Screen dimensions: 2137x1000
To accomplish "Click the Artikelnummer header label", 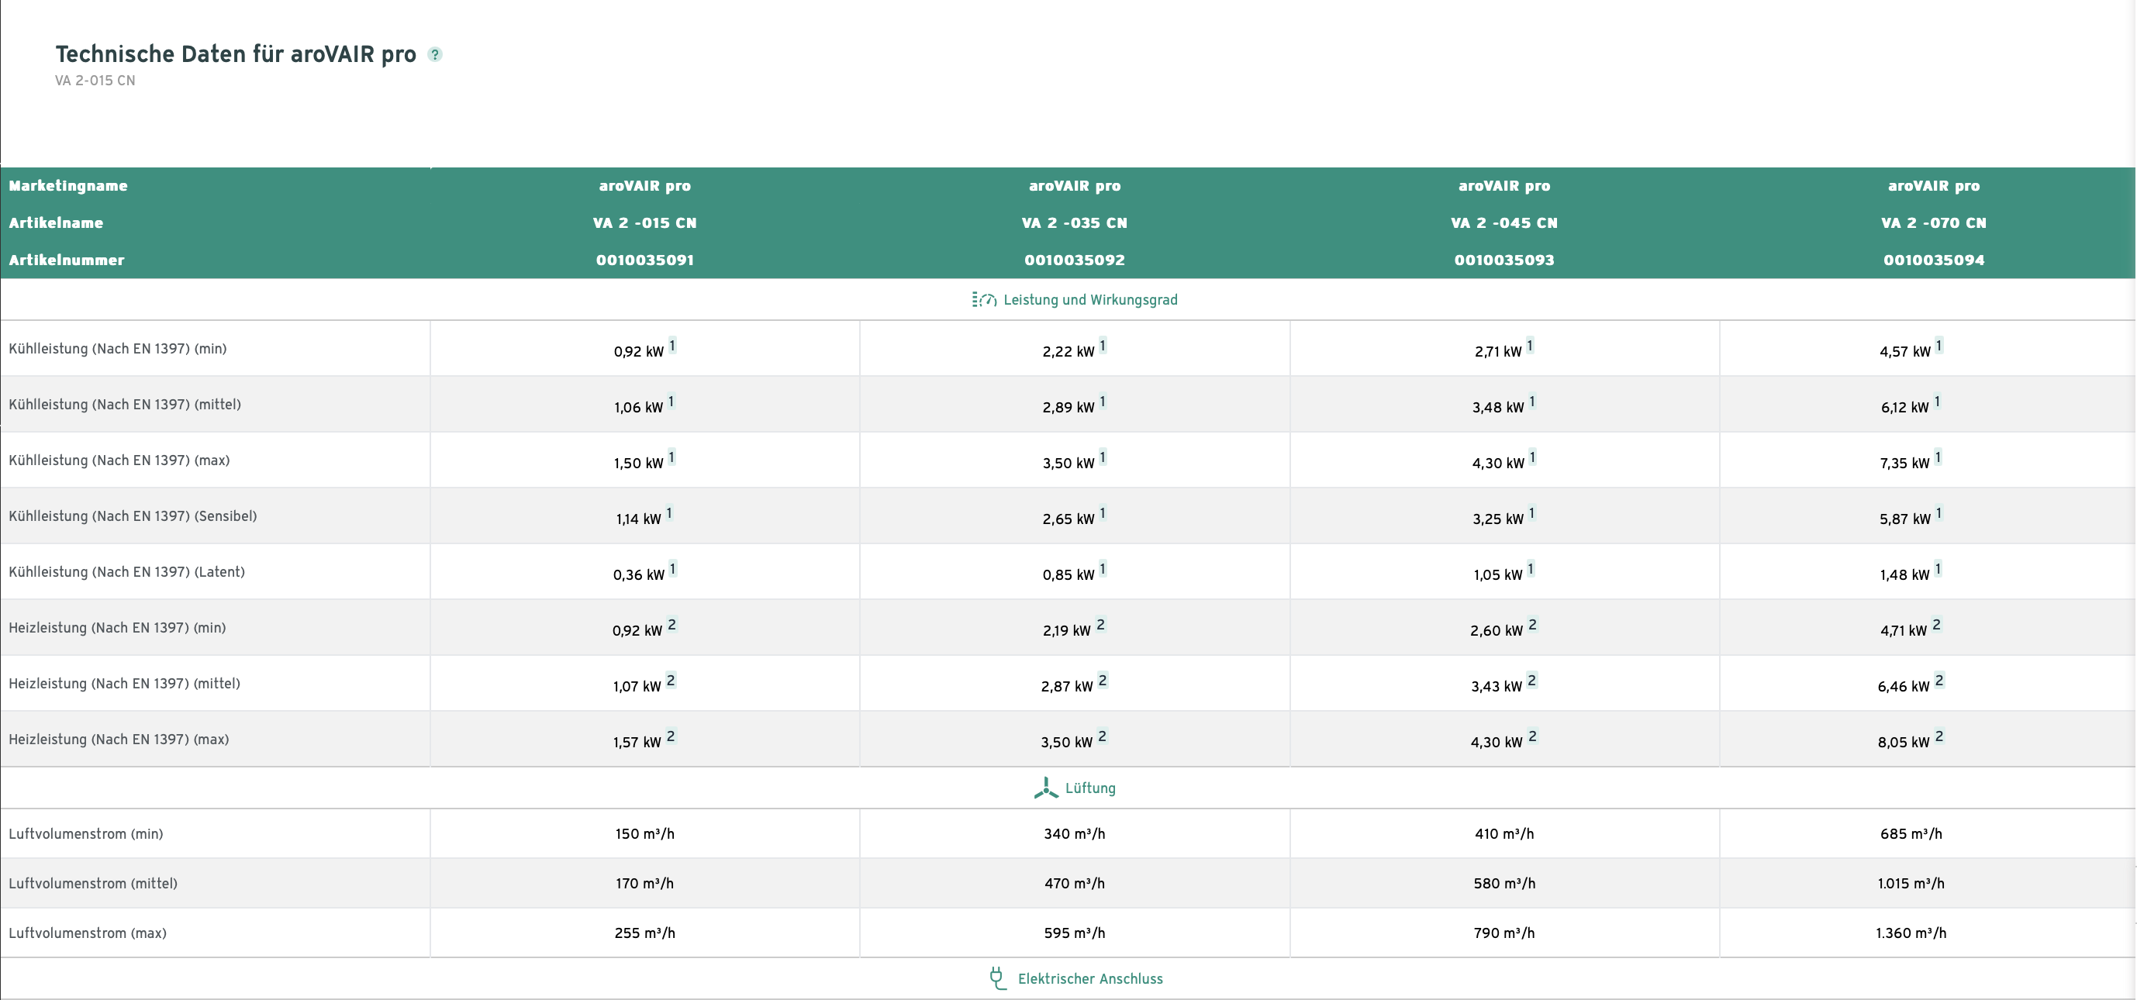I will [67, 260].
